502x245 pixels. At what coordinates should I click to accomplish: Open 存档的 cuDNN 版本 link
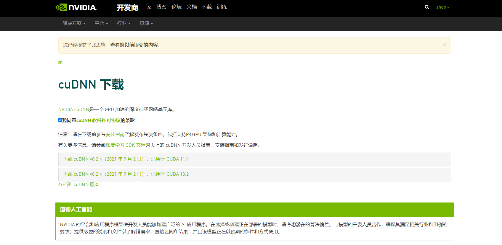[79, 184]
